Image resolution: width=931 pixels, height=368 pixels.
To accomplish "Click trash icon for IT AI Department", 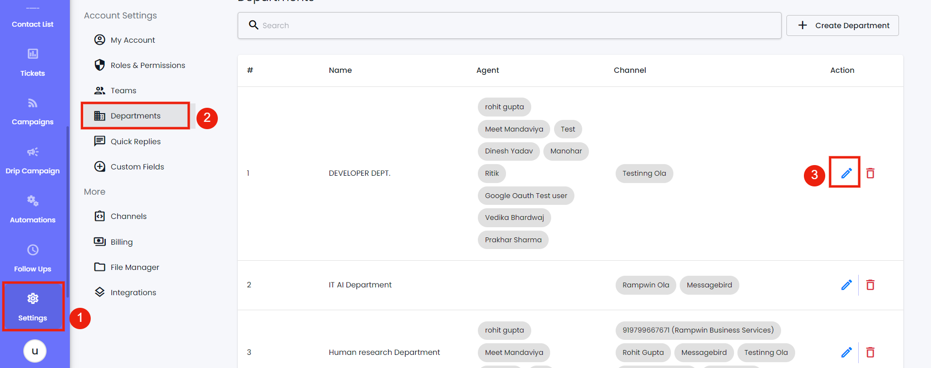I will tap(870, 285).
